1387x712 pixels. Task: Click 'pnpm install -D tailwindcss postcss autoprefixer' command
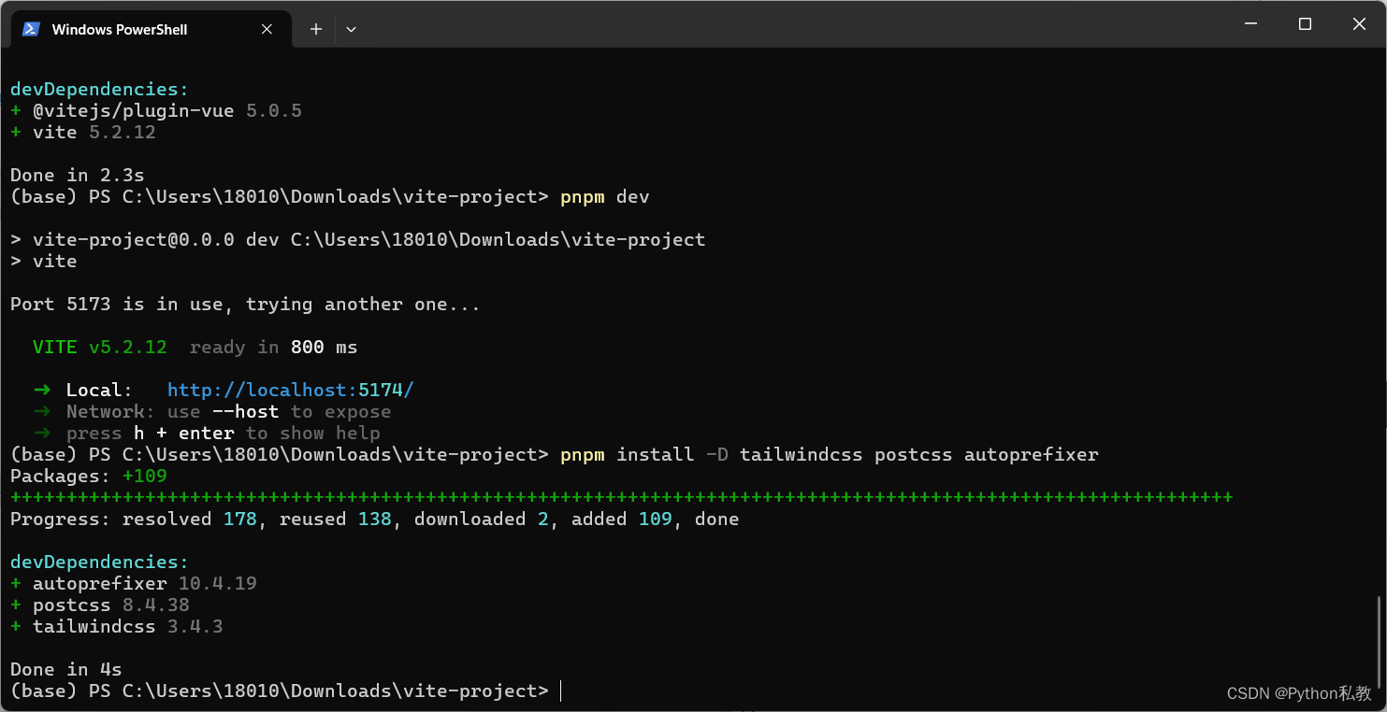coord(830,454)
